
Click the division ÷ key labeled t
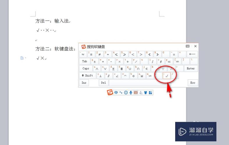(x=128, y=61)
